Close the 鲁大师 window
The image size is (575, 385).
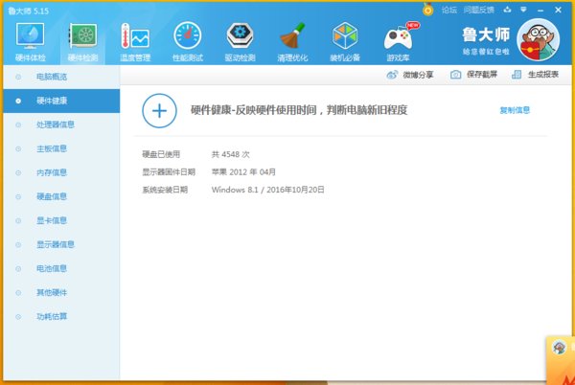click(558, 10)
